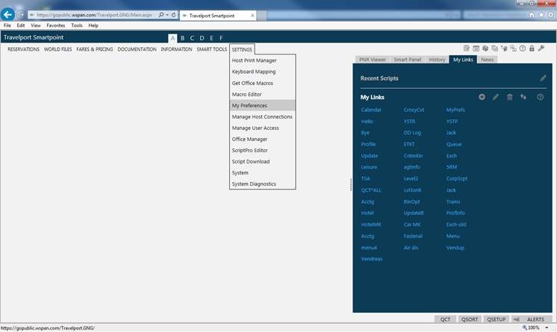Open Office Manager from menu

[262, 140]
